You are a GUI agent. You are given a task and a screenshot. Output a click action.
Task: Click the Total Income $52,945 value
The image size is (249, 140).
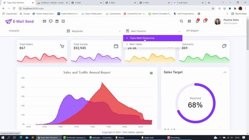[80, 48]
